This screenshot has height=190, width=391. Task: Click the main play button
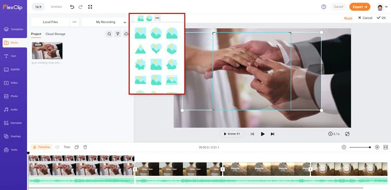click(x=263, y=134)
